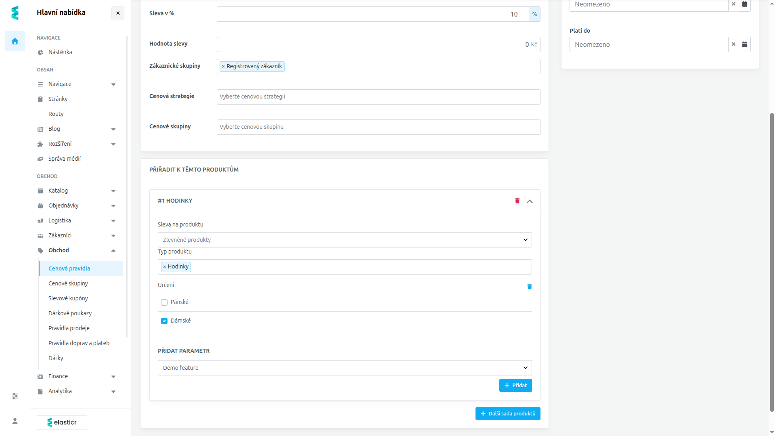Open the user profile icon
Screen dimensions: 775x436
15,421
